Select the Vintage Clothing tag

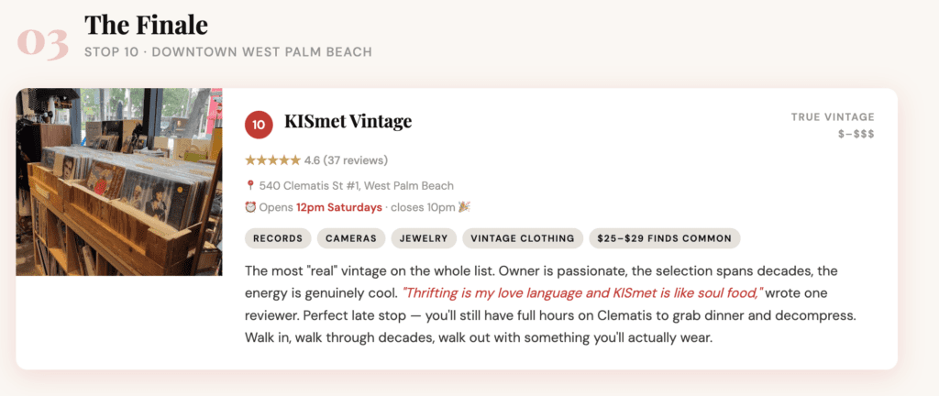pos(523,238)
